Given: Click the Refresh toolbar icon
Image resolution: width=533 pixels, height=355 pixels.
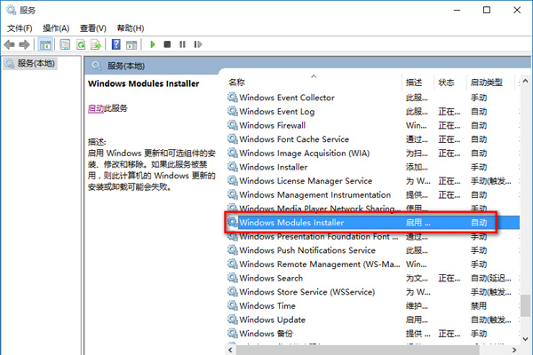Looking at the screenshot, I should (81, 44).
